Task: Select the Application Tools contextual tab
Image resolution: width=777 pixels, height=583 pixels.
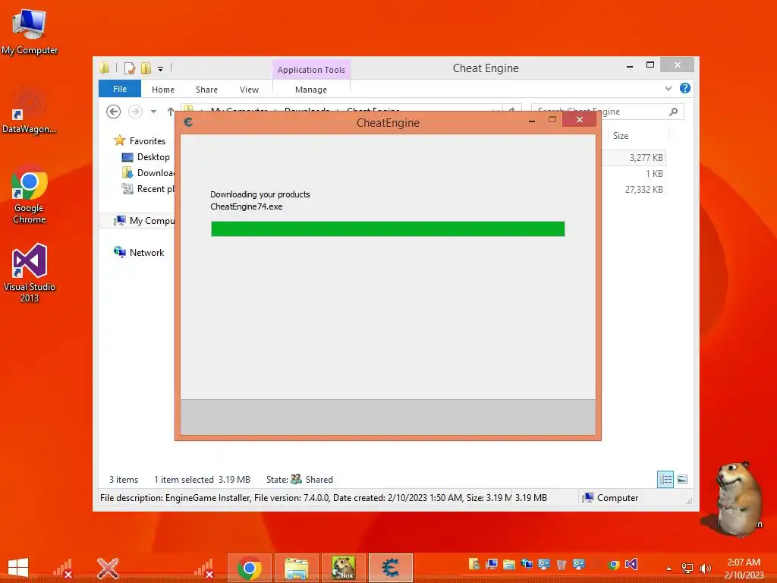Action: tap(311, 70)
